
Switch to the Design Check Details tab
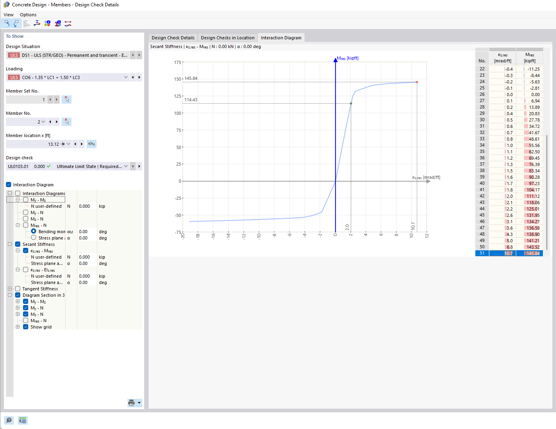click(x=173, y=38)
